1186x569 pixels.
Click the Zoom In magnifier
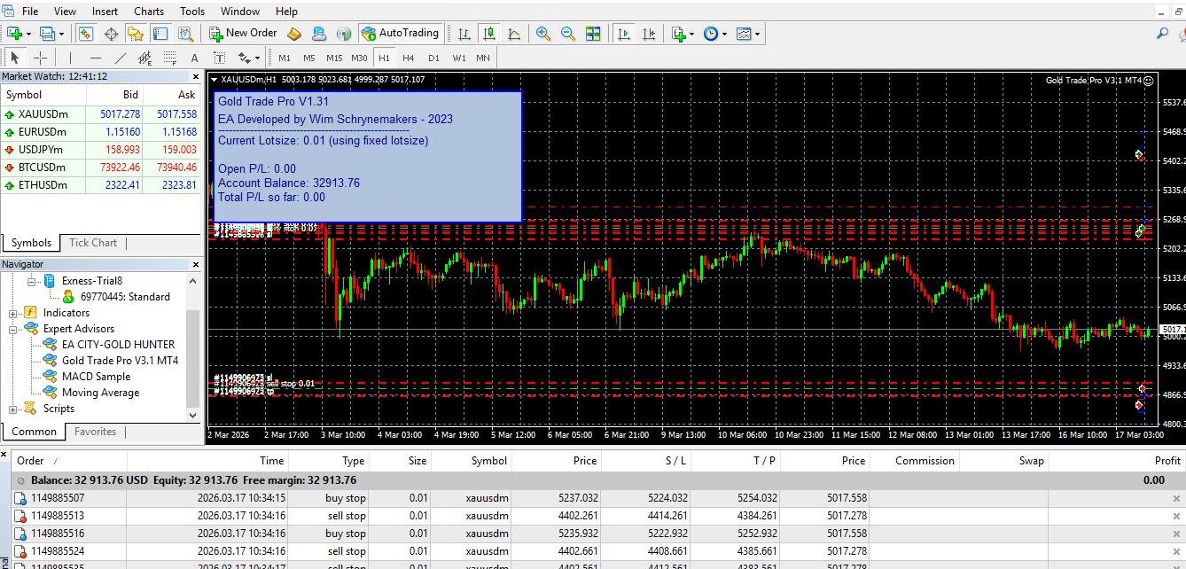[x=543, y=34]
